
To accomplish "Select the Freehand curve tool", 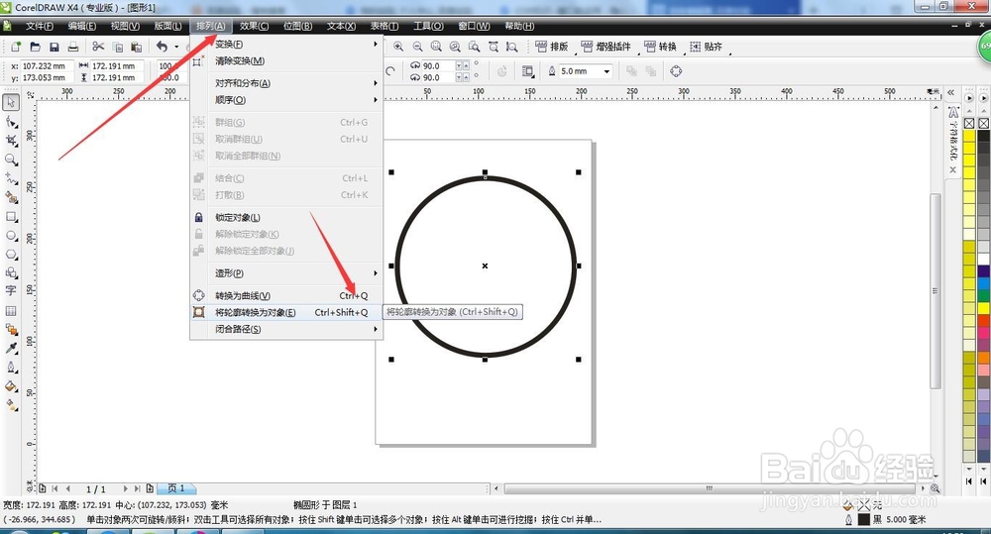I will [11, 178].
